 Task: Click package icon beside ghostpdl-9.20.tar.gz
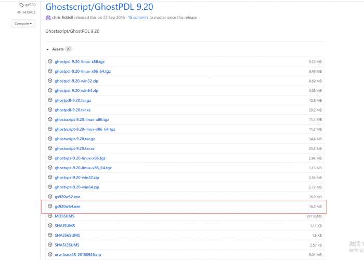(50, 100)
